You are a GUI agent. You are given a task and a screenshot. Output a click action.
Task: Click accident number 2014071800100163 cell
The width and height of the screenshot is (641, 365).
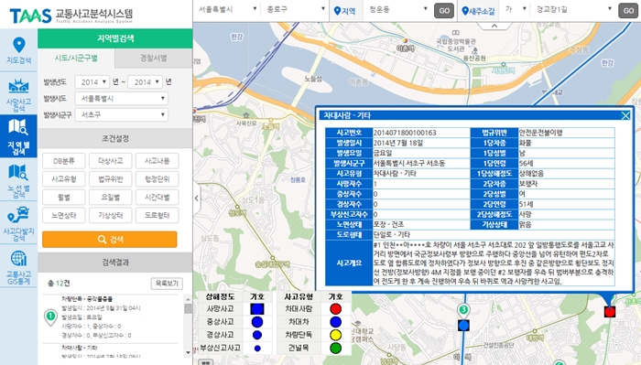tap(421, 133)
